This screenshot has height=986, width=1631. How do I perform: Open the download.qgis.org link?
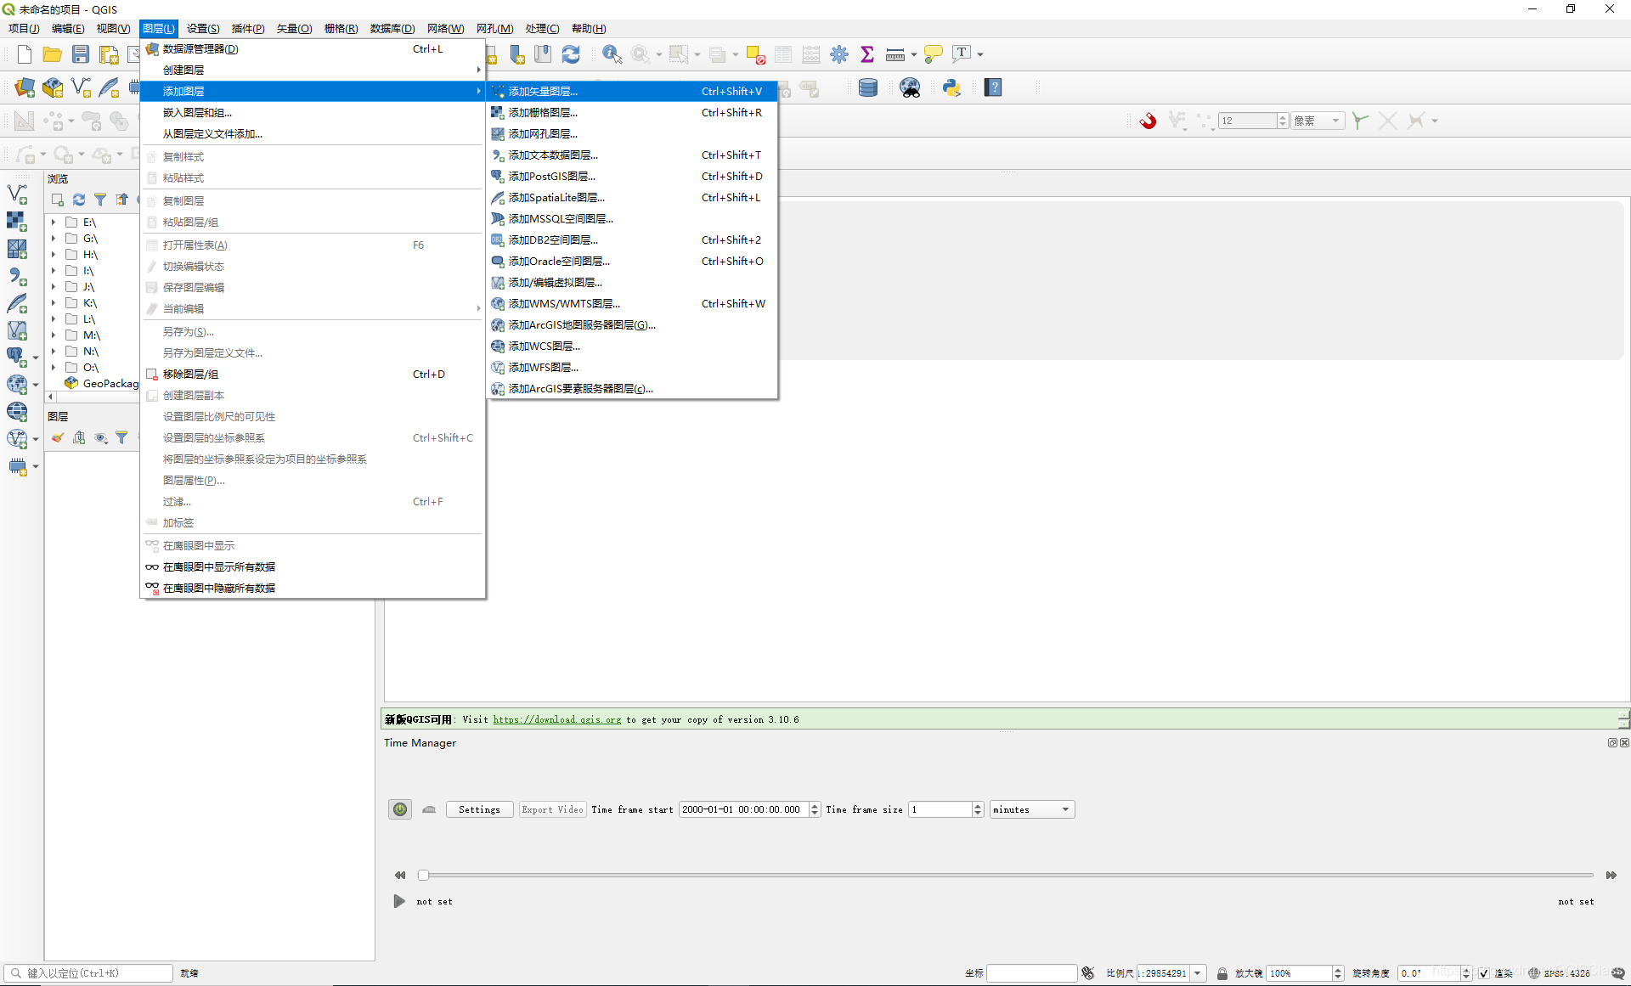pos(557,719)
